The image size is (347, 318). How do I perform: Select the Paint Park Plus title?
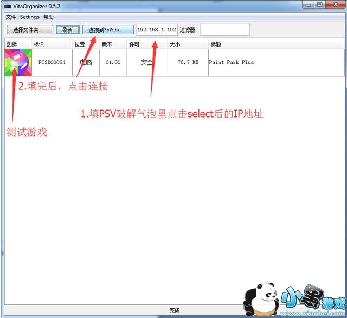232,63
